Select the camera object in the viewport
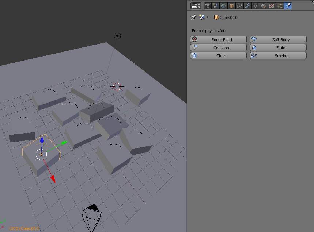This screenshot has width=314, height=232. [91, 217]
